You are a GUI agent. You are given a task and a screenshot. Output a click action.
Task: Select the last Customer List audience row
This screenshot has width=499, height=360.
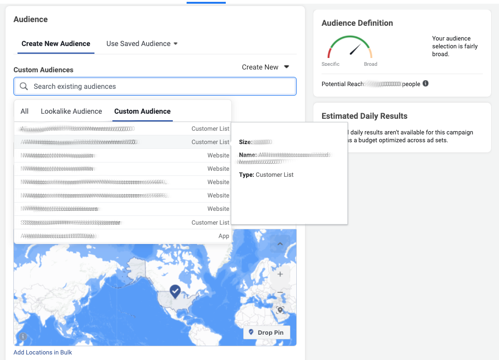coord(123,223)
